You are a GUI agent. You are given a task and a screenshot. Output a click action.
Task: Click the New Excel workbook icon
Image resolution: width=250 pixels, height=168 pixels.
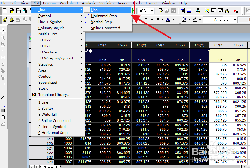click(25, 11)
